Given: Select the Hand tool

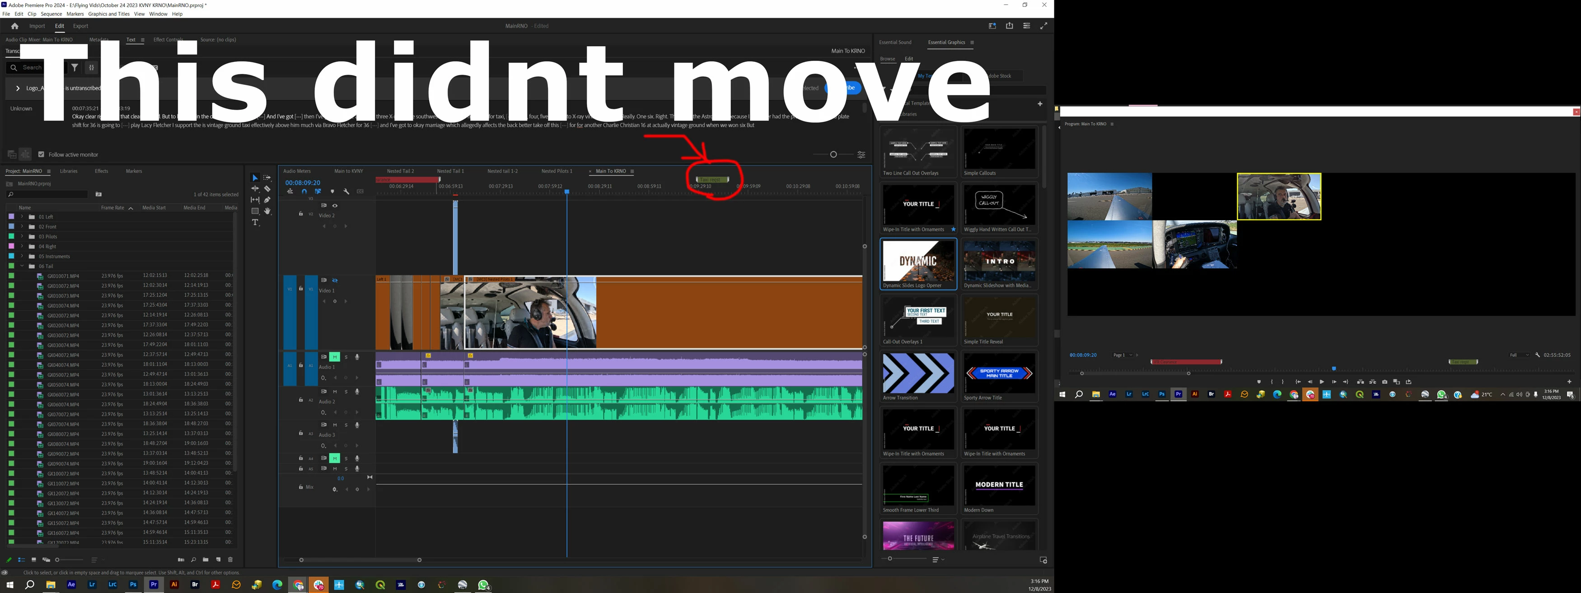Looking at the screenshot, I should (267, 211).
